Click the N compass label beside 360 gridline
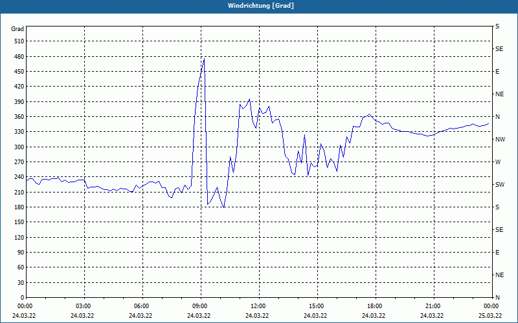 click(497, 117)
